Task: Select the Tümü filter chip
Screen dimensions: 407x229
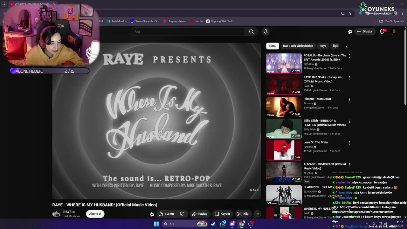Action: (272, 46)
